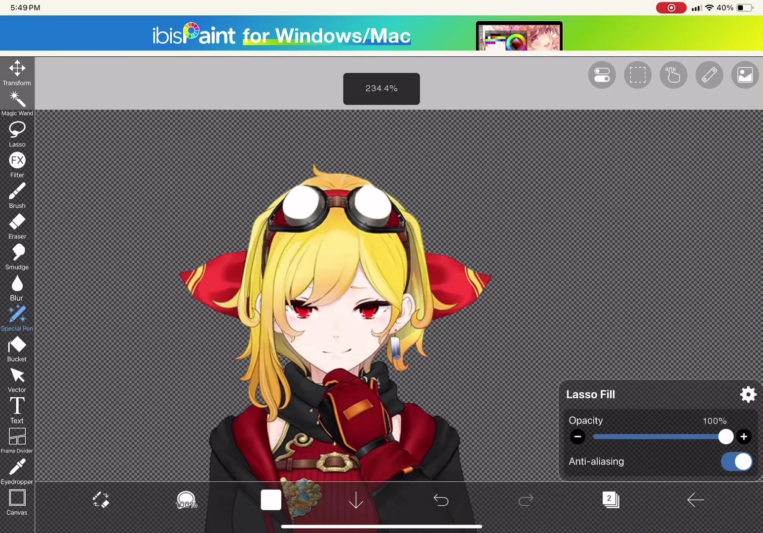
Task: Tap the screen recording indicator
Action: [671, 8]
